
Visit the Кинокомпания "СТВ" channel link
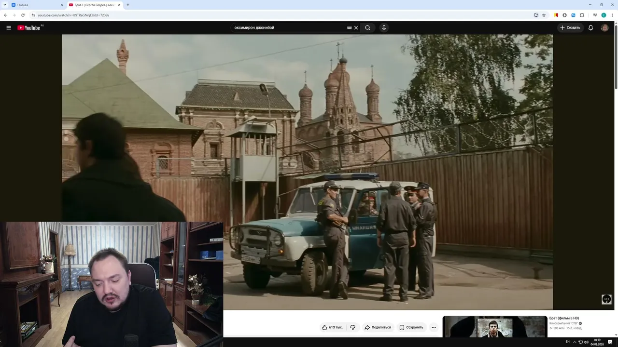563,323
